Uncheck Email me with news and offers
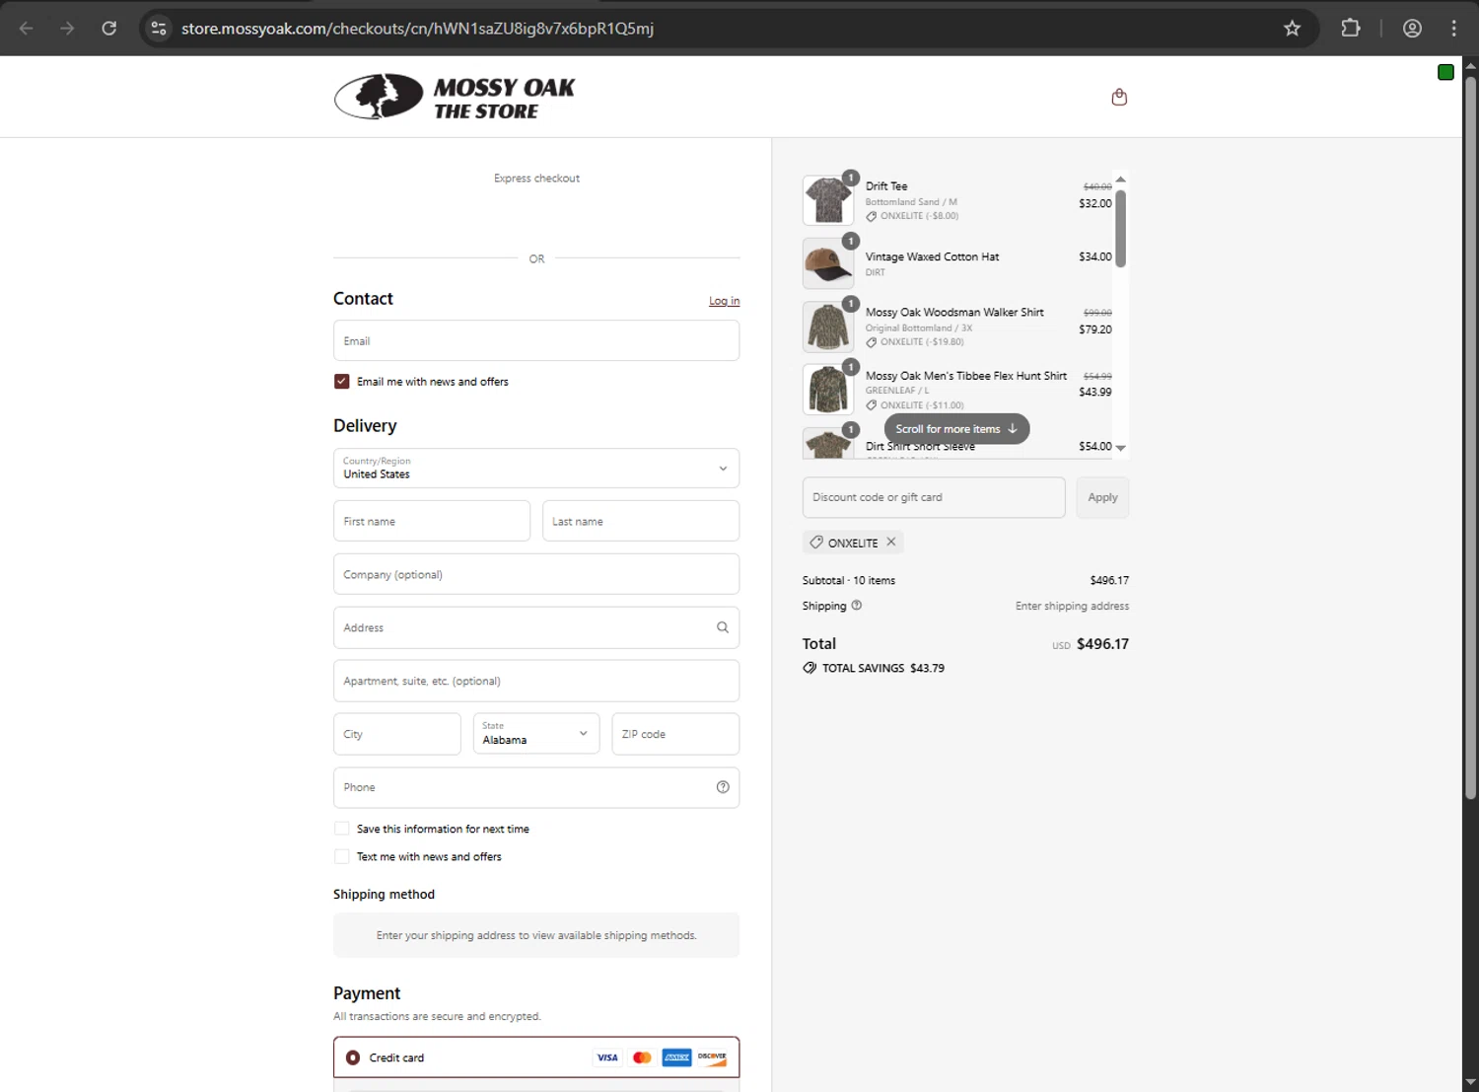1479x1092 pixels. [342, 382]
